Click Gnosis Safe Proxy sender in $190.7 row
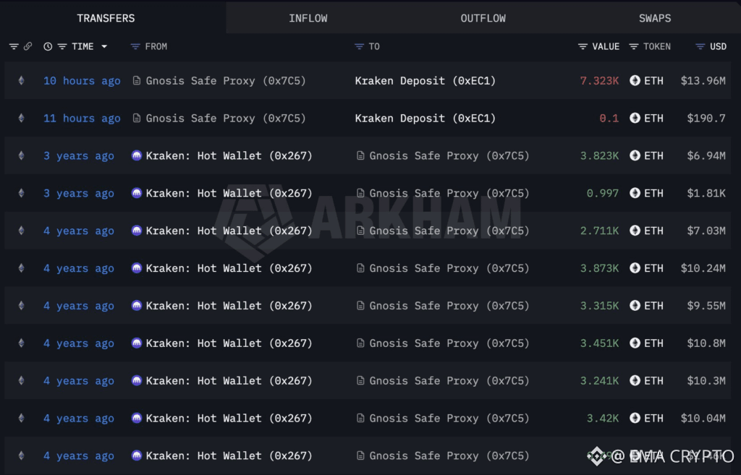The height and width of the screenshot is (475, 741). point(226,119)
